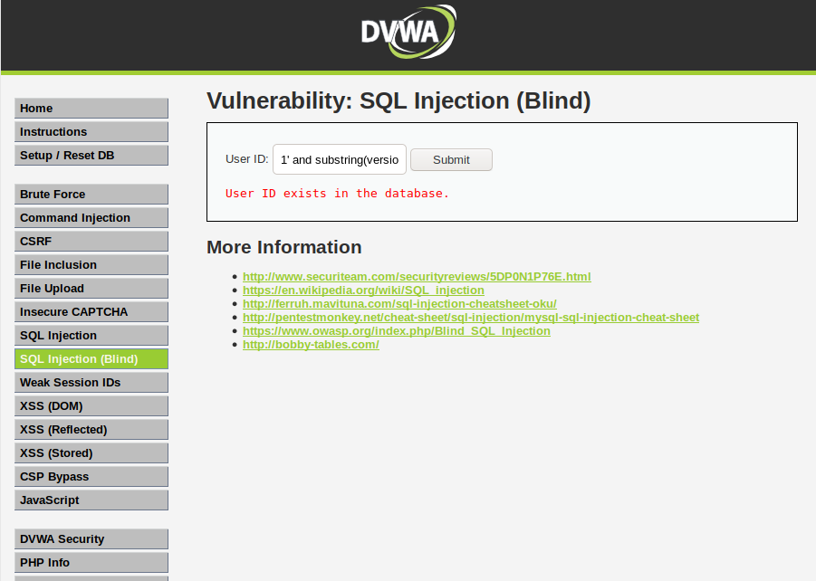This screenshot has width=816, height=581.
Task: Return to the Home page
Action: [91, 108]
